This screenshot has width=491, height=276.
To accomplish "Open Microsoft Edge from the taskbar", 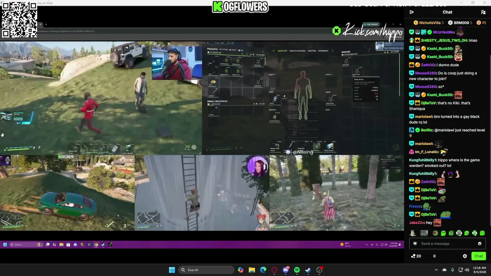I will pyautogui.click(x=263, y=270).
